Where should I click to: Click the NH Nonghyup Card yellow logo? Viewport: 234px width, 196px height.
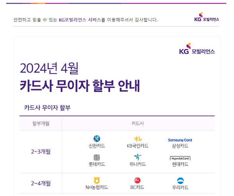point(97,180)
